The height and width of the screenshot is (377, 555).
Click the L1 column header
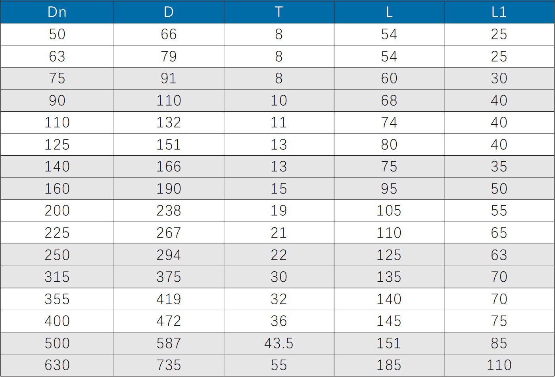coord(499,12)
